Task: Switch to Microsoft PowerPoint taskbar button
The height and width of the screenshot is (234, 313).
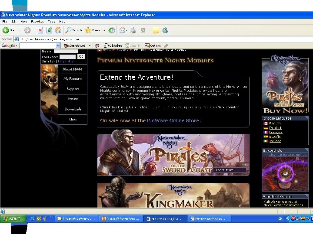Action: tap(121, 219)
